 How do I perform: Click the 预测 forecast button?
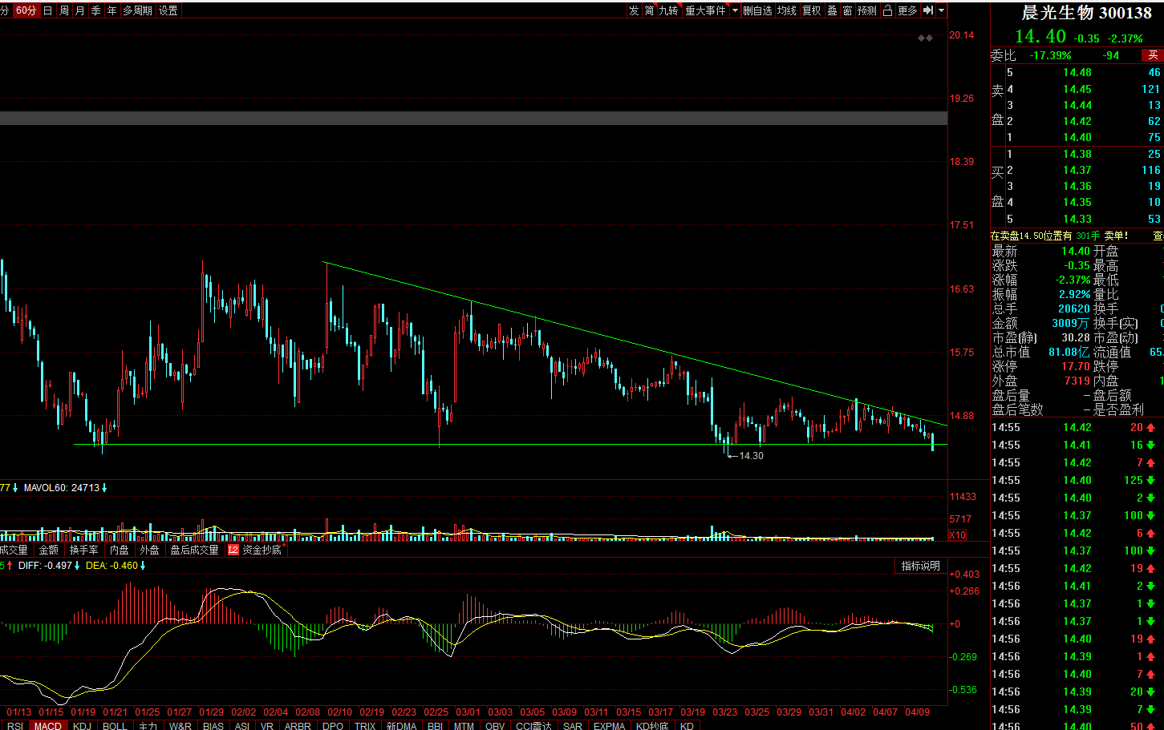coord(867,10)
